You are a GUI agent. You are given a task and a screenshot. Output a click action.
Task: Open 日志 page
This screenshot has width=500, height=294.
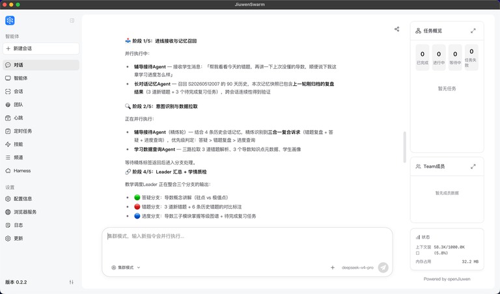[41, 225]
